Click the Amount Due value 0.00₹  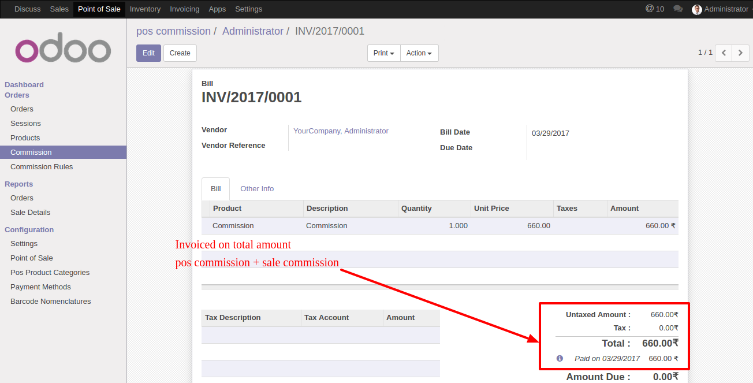665,377
